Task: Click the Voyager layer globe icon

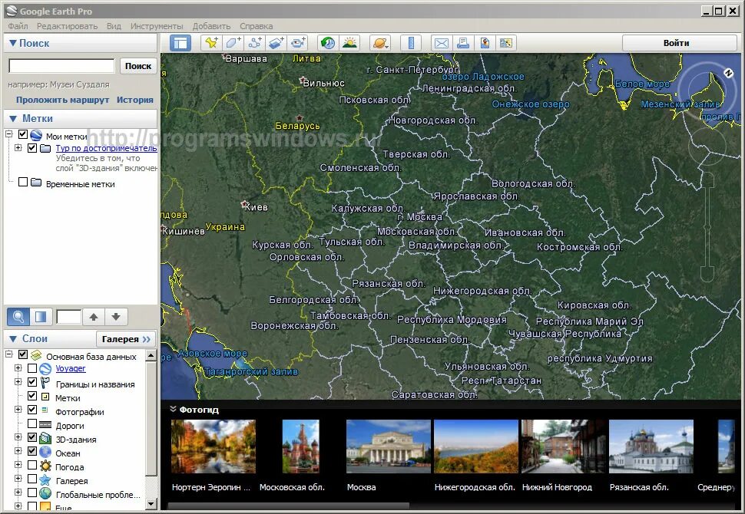Action: (x=45, y=369)
